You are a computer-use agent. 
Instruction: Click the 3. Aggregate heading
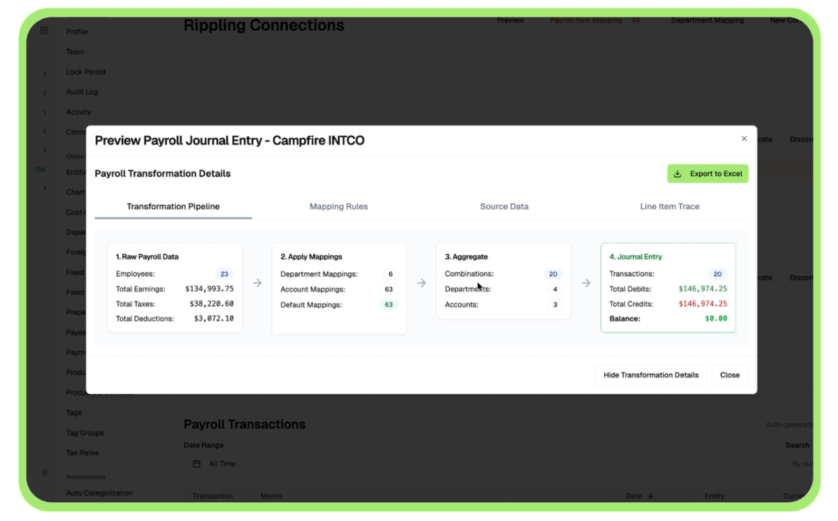pyautogui.click(x=466, y=256)
